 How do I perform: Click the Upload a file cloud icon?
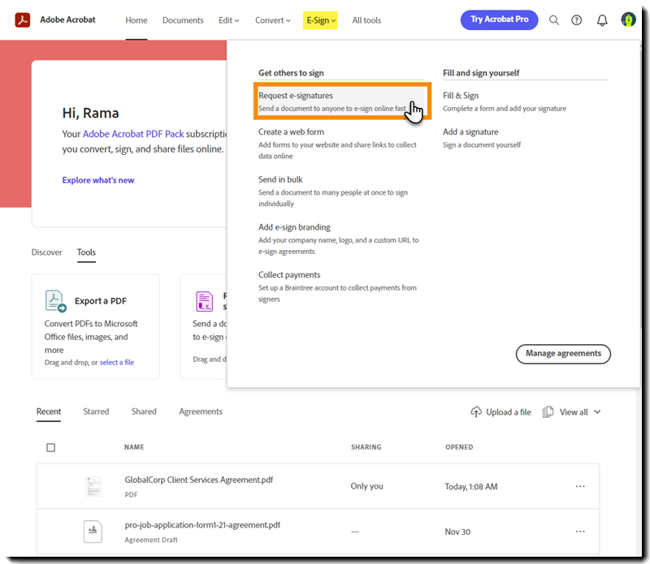476,411
